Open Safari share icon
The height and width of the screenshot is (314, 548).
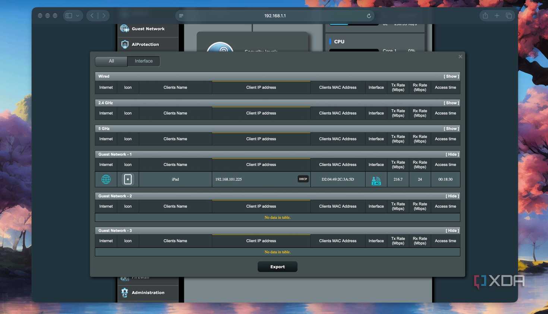pos(485,16)
